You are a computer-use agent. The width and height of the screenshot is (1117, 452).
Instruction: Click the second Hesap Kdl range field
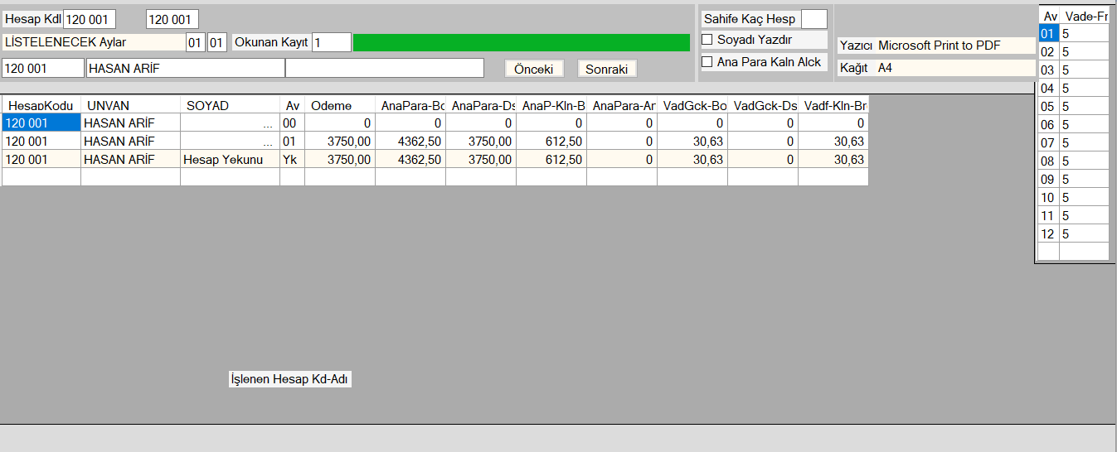(172, 19)
